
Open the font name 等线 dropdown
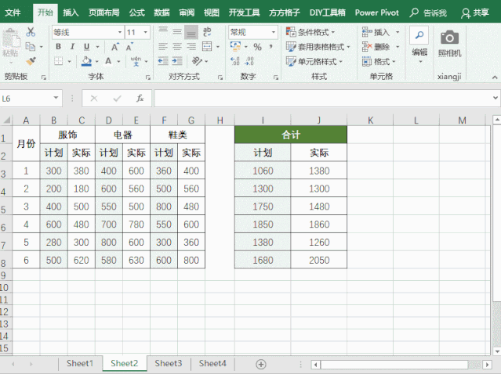[120, 32]
